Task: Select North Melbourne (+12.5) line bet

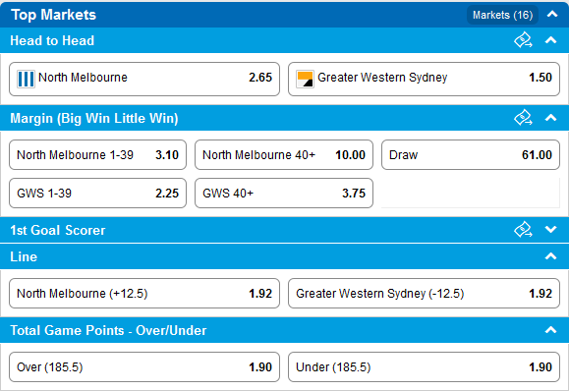Action: tap(144, 294)
